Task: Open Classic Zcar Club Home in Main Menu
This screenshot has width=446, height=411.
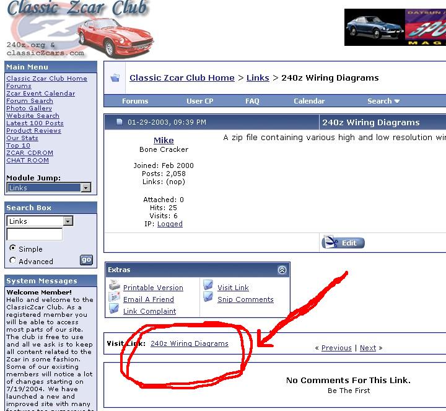Action: click(46, 79)
